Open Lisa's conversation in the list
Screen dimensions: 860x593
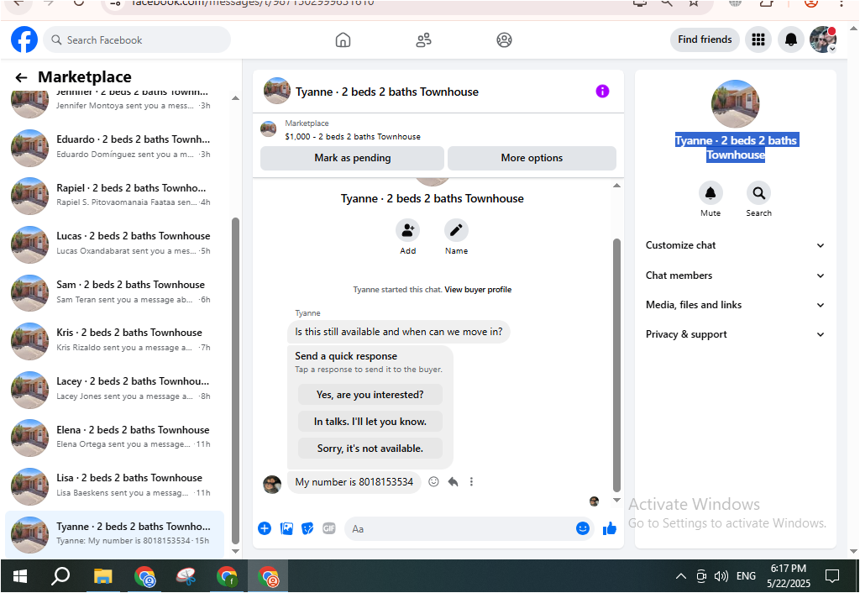tap(114, 485)
